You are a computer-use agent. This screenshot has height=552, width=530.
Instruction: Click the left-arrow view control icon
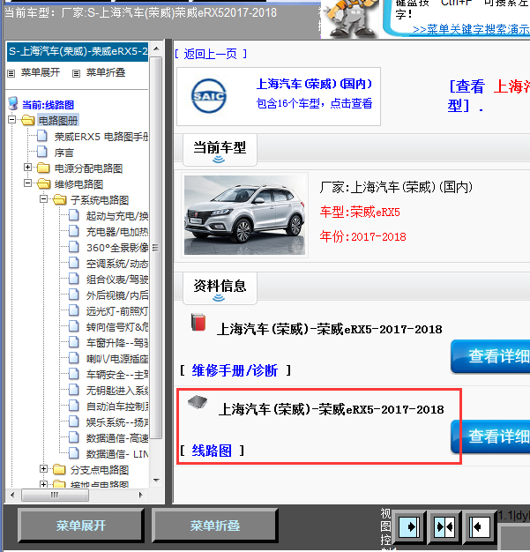point(480,527)
